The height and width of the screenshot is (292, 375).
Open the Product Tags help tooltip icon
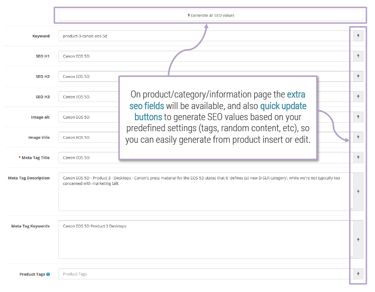(x=48, y=274)
